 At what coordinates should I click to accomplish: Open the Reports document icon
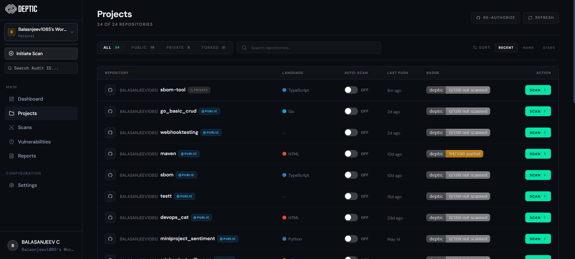(x=12, y=156)
